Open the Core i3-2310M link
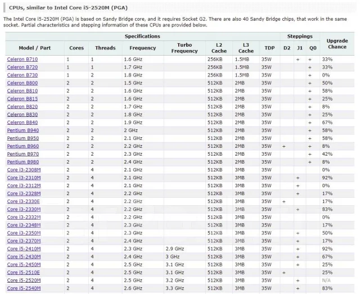This screenshot has width=360, height=294. pos(24,178)
